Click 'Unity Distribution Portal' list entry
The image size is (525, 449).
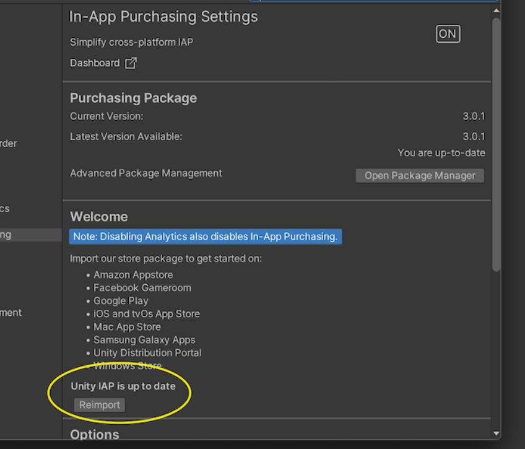(x=147, y=353)
